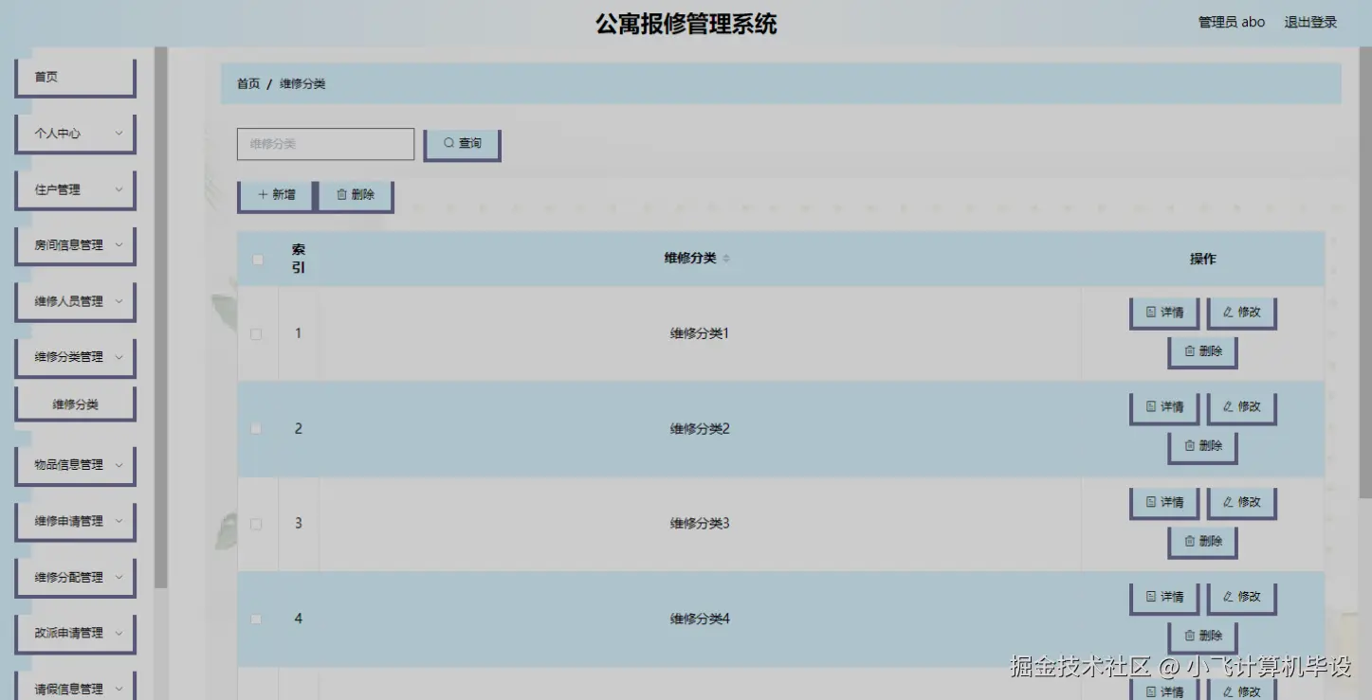This screenshot has width=1372, height=700.
Task: Expand 维修分配管理 sidebar menu
Action: pos(75,577)
